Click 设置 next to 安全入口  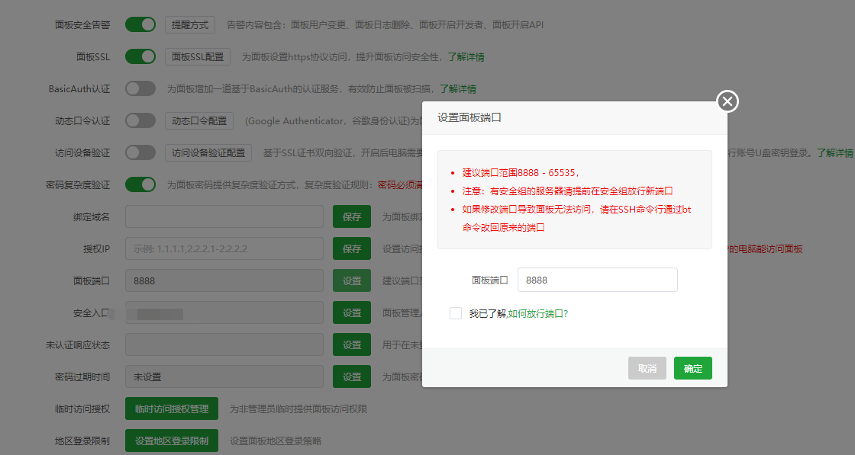[x=352, y=313]
